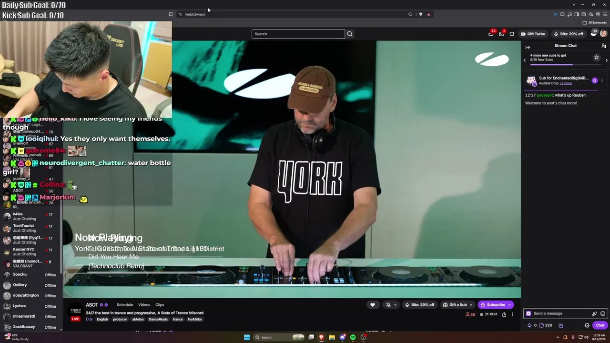Click the chat identity badge in message box
The width and height of the screenshot is (610, 343).
coord(529,313)
